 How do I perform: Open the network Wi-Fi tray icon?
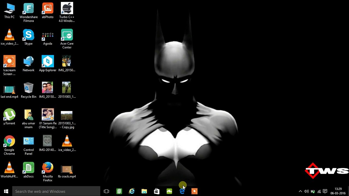(319, 191)
